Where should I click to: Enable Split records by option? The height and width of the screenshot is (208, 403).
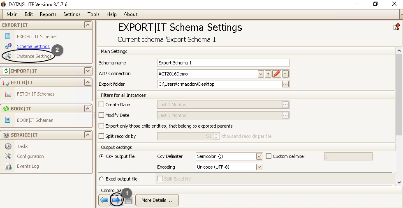click(102, 136)
